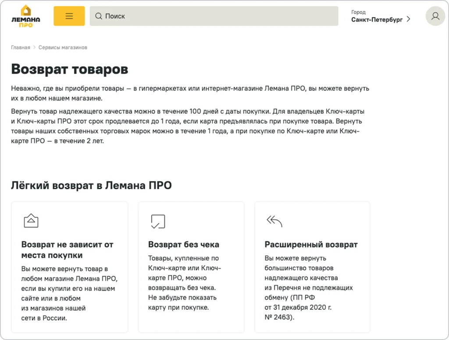The height and width of the screenshot is (340, 449).
Task: Go to Главная via breadcrumb
Action: 20,47
